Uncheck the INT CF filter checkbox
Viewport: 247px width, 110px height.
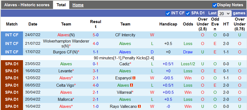pos(167,13)
